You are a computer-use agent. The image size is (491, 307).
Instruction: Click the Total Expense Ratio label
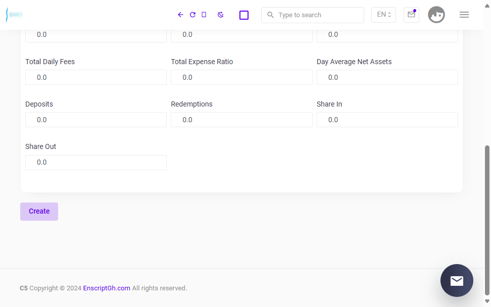click(202, 62)
